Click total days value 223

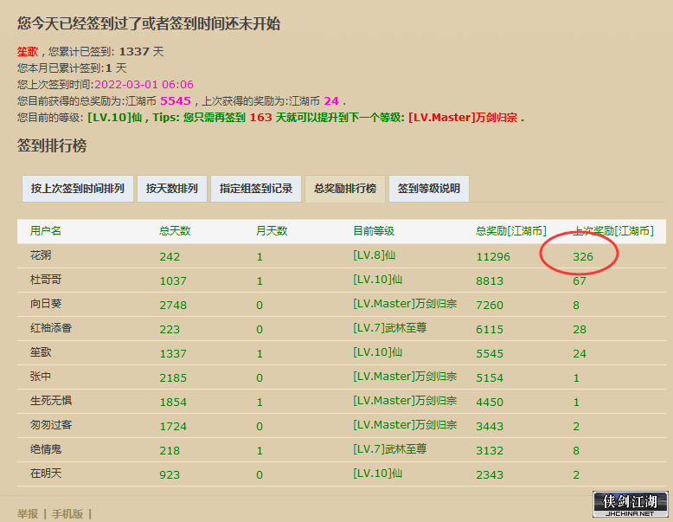pyautogui.click(x=170, y=330)
